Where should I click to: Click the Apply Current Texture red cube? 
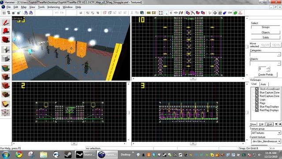point(6,77)
